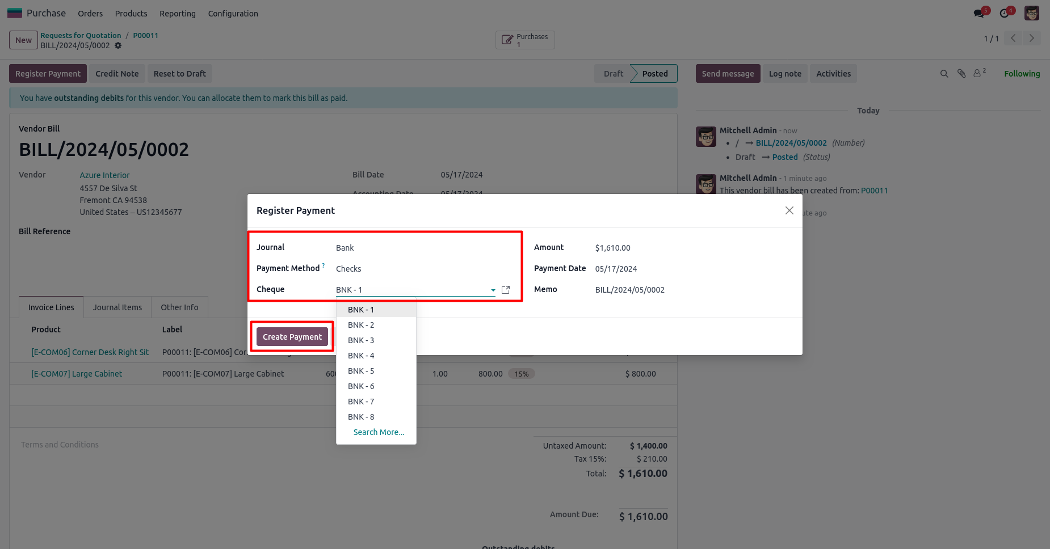The width and height of the screenshot is (1050, 549).
Task: Select BNK - 6 from list
Action: 376,386
